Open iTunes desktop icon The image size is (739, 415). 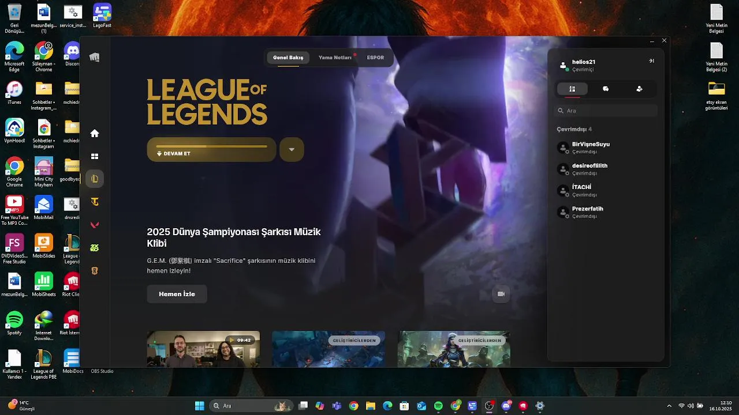click(14, 92)
